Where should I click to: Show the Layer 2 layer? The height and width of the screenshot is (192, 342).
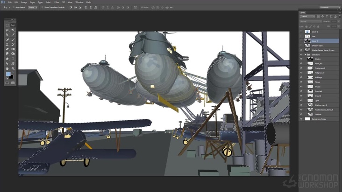pyautogui.click(x=301, y=41)
